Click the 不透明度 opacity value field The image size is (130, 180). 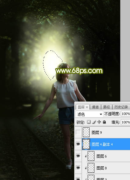point(125,114)
